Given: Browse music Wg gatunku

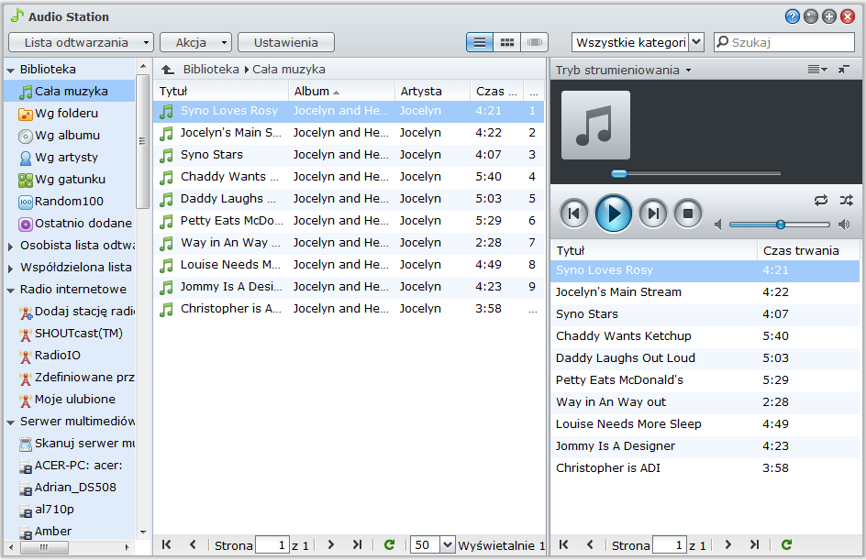Looking at the screenshot, I should [x=70, y=180].
